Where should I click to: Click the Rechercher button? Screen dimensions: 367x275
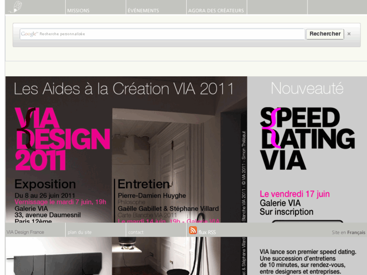[325, 34]
